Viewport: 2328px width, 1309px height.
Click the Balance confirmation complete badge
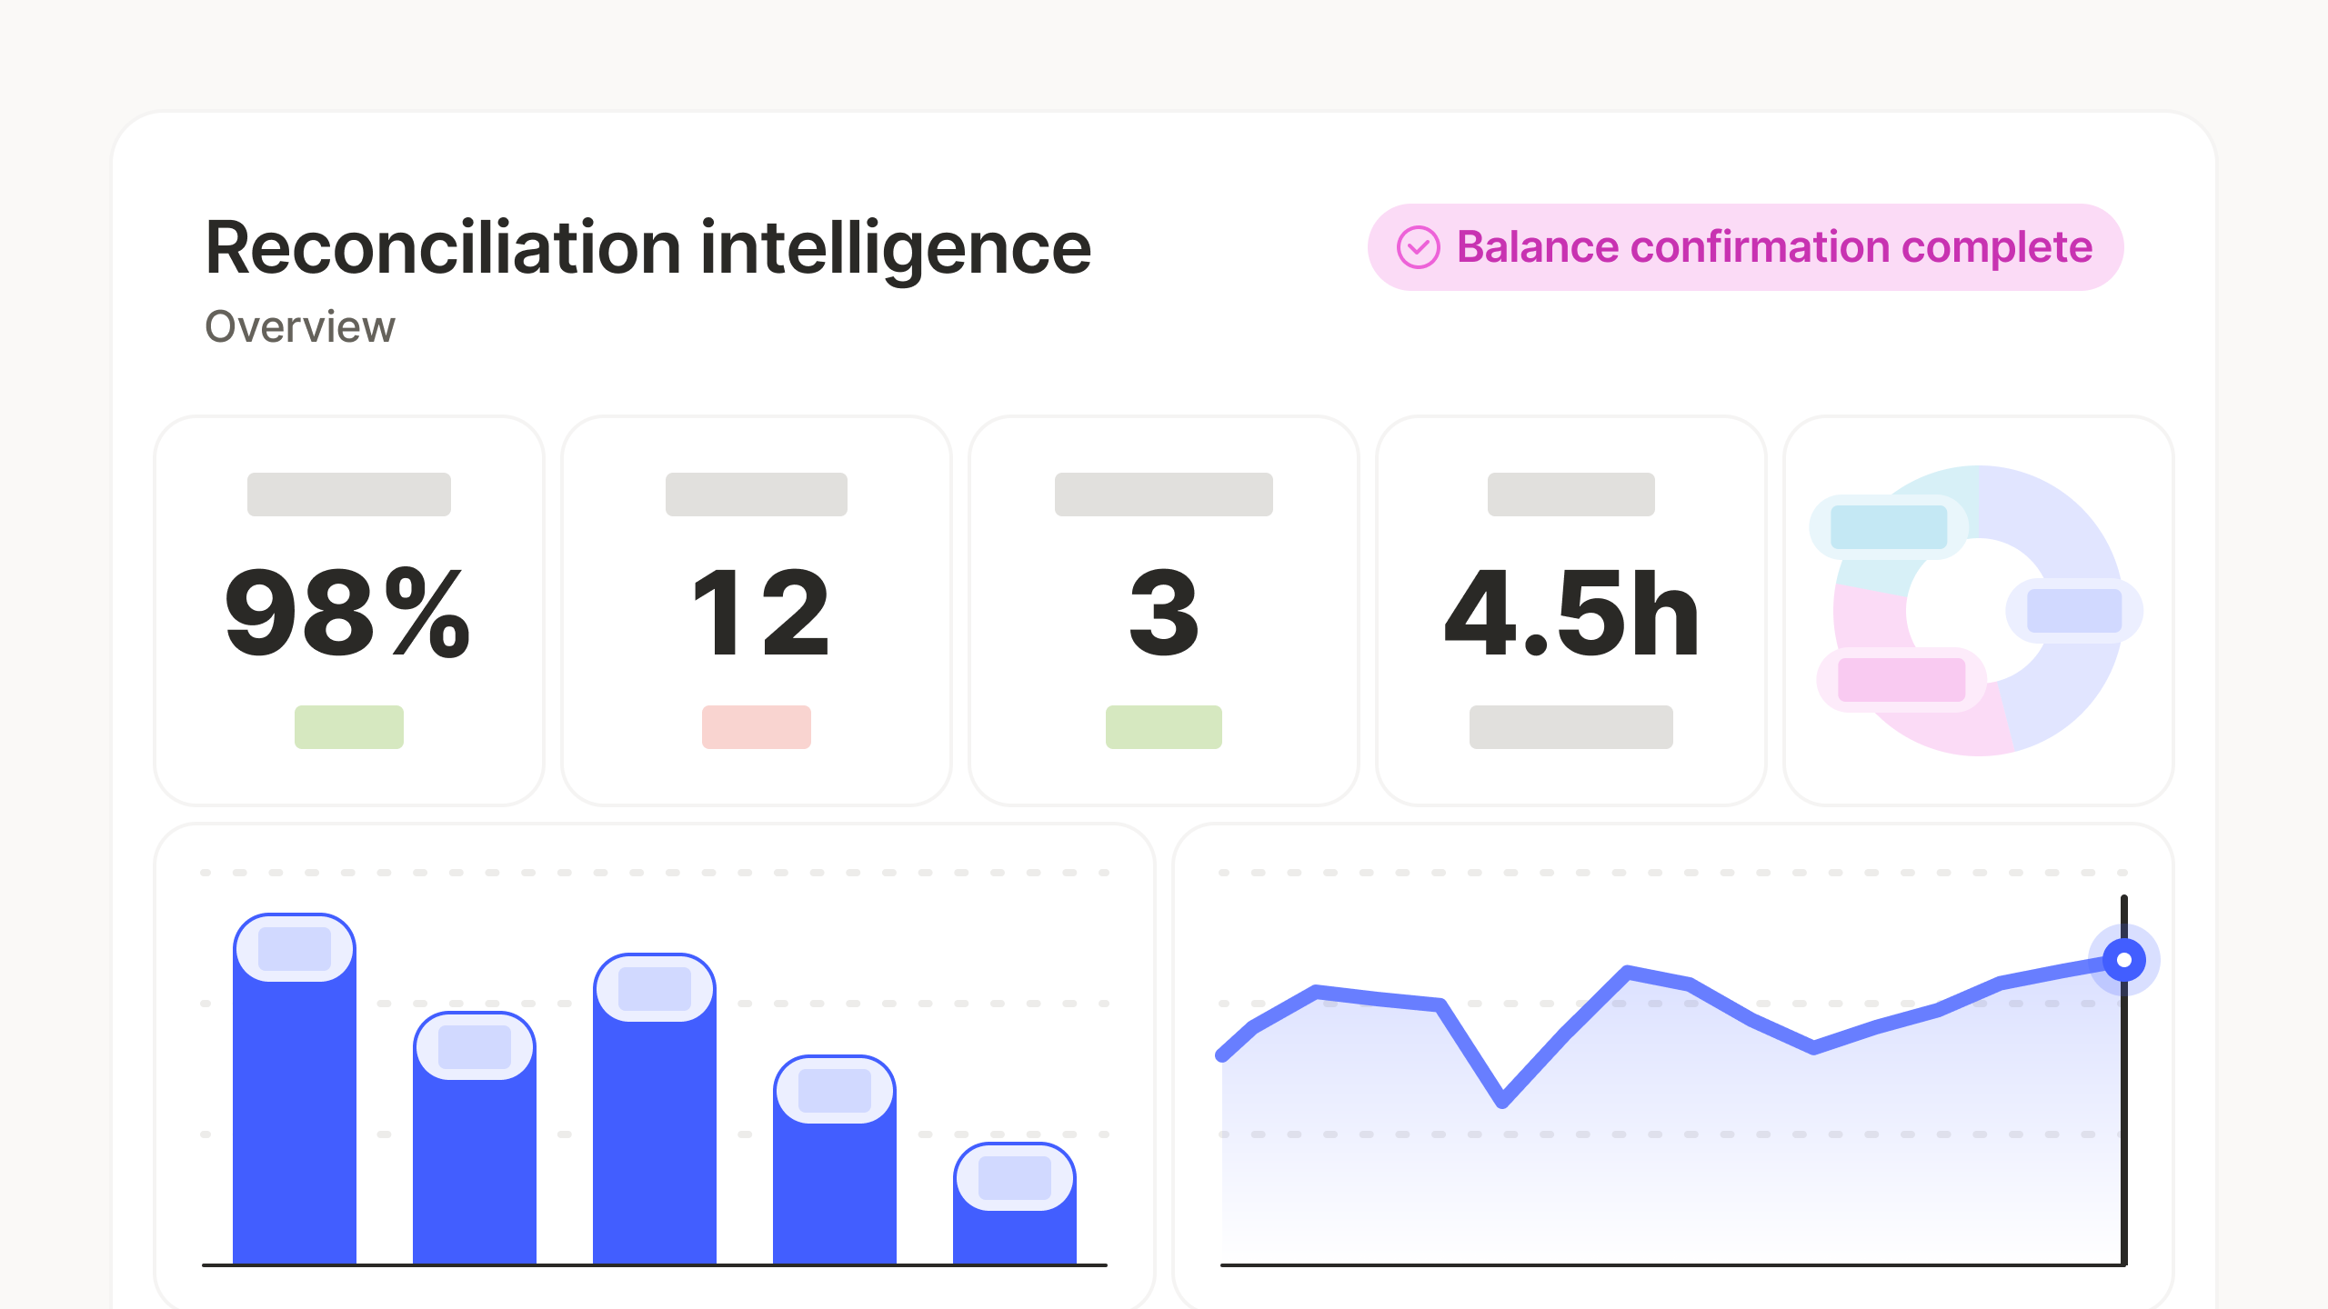point(1745,247)
